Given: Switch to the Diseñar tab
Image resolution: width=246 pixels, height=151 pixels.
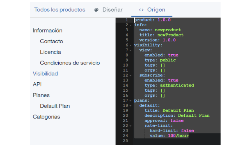Looking at the screenshot, I should point(112,10).
